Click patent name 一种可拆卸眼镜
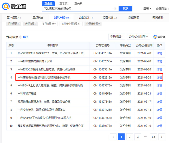This screenshot has height=143, width=169. (27, 94)
